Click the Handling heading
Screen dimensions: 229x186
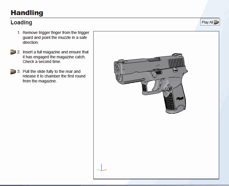point(27,13)
